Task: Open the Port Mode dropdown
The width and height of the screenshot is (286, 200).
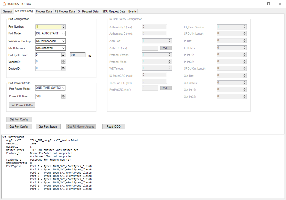Action: pos(63,33)
